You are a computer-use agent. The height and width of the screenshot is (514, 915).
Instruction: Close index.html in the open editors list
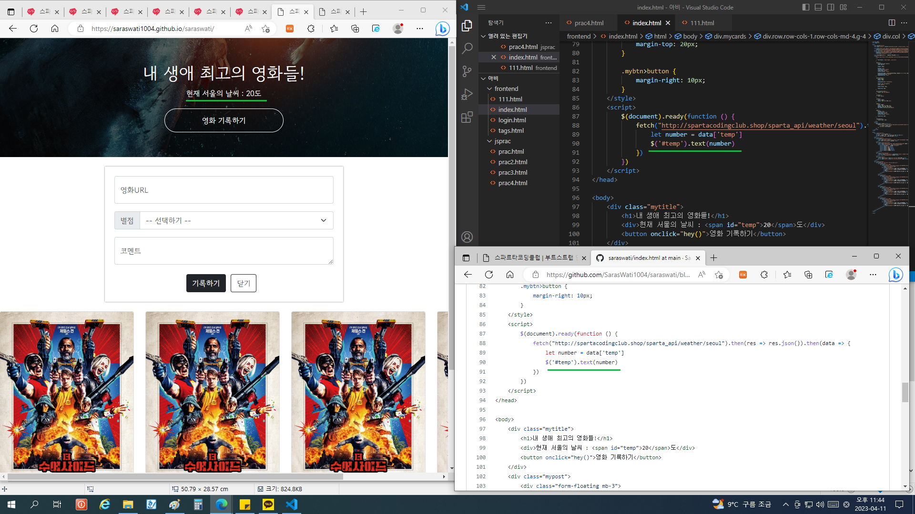click(x=494, y=57)
